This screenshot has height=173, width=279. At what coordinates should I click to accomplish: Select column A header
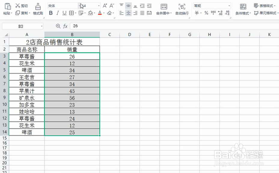click(x=27, y=34)
